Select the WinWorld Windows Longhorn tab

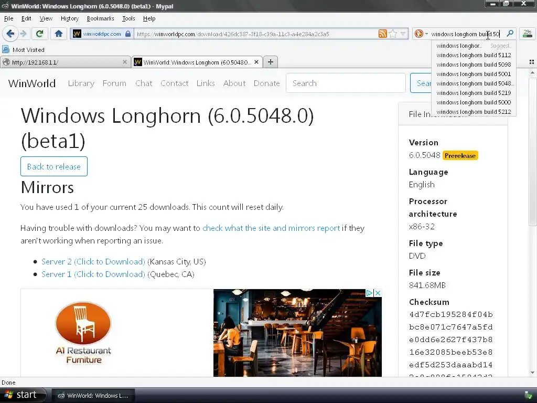tap(198, 62)
